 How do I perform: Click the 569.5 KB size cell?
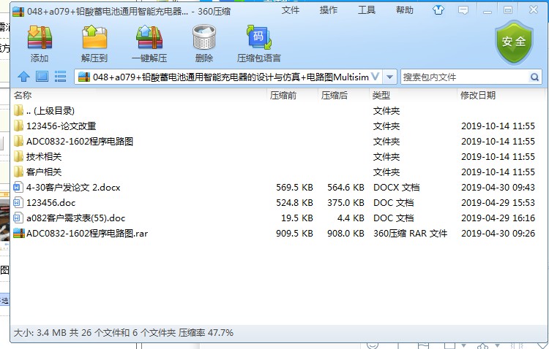click(x=294, y=188)
